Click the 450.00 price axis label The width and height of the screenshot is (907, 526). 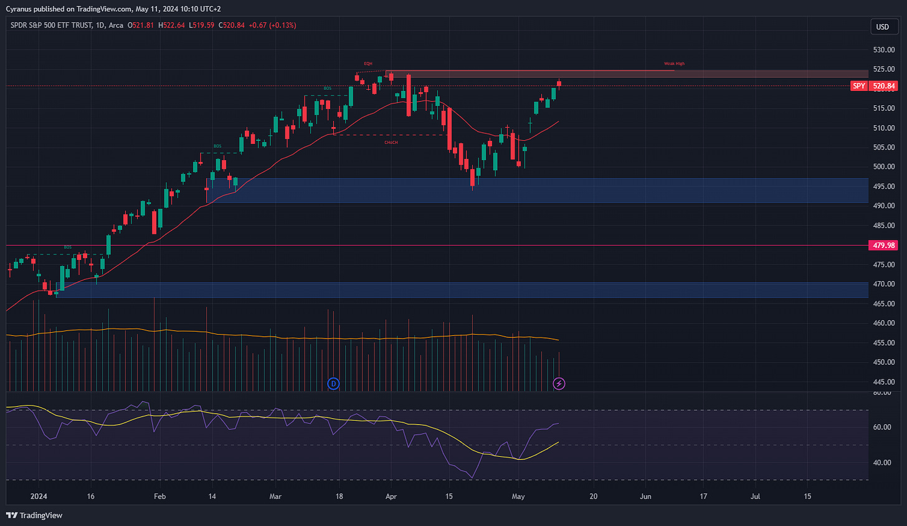884,362
